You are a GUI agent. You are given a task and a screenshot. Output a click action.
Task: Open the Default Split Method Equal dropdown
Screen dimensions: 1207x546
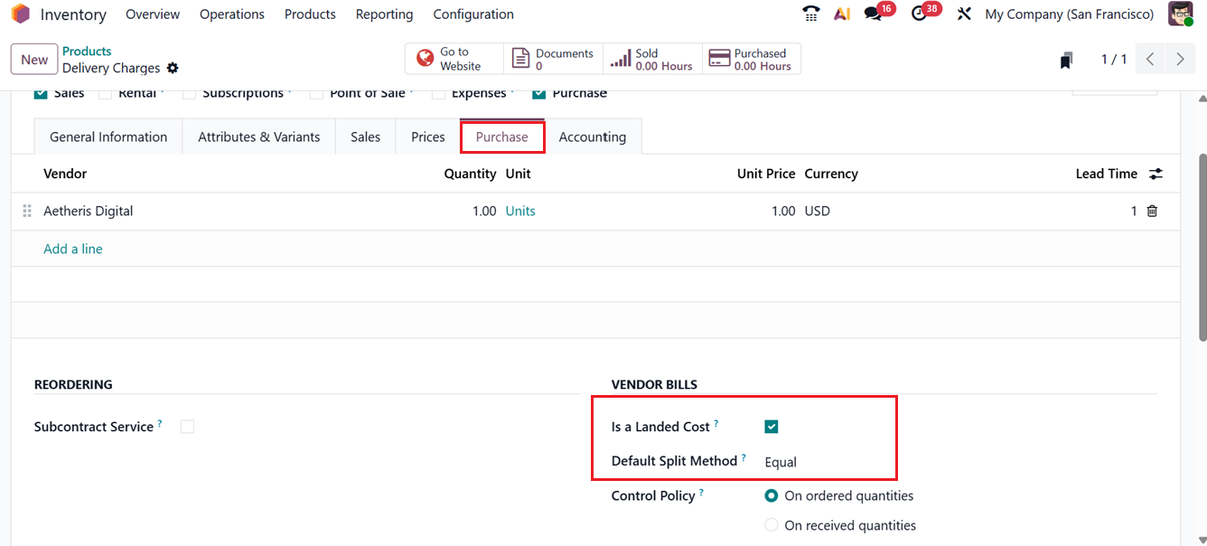click(x=781, y=461)
